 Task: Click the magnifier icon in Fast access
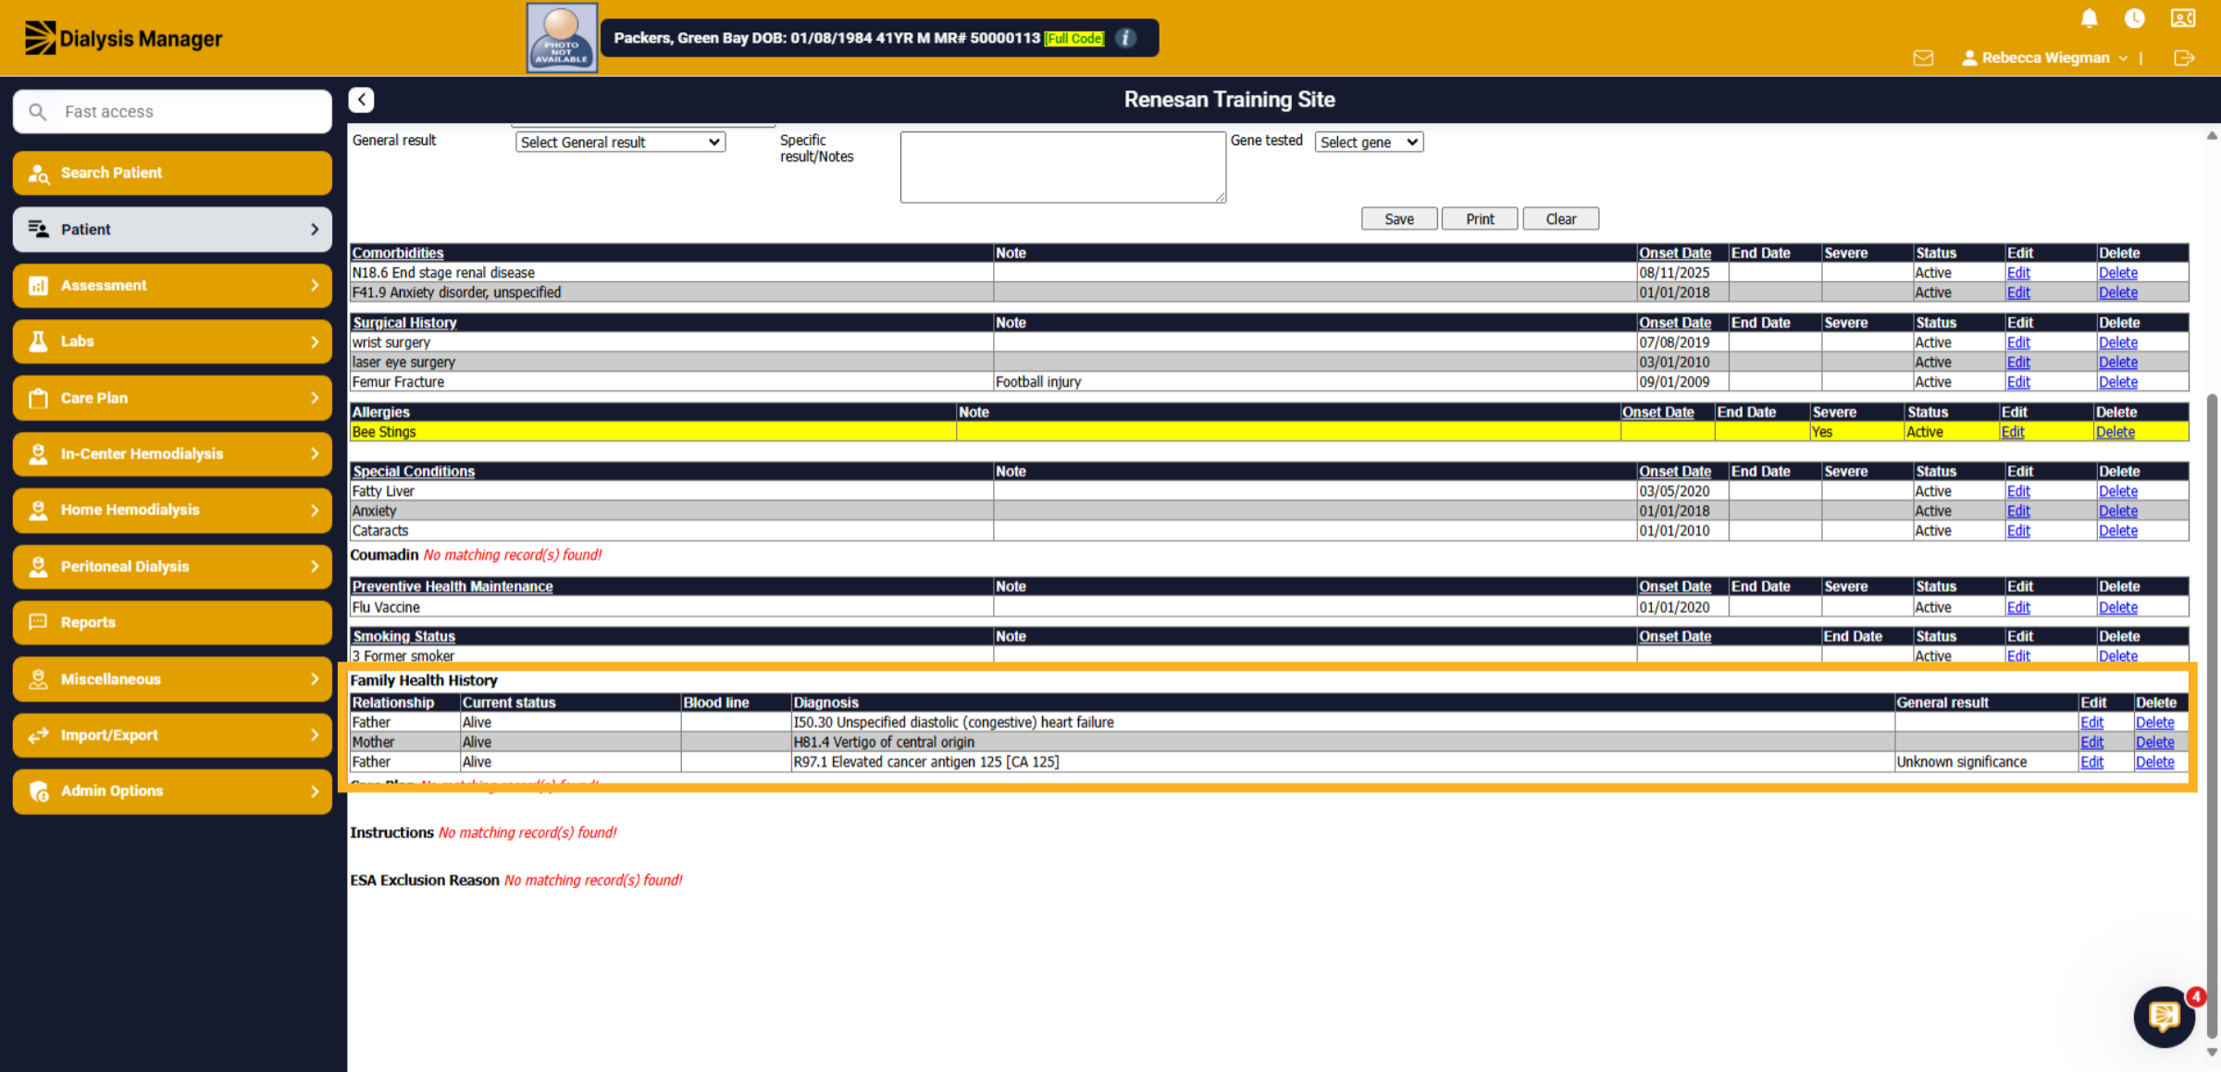pos(37,112)
